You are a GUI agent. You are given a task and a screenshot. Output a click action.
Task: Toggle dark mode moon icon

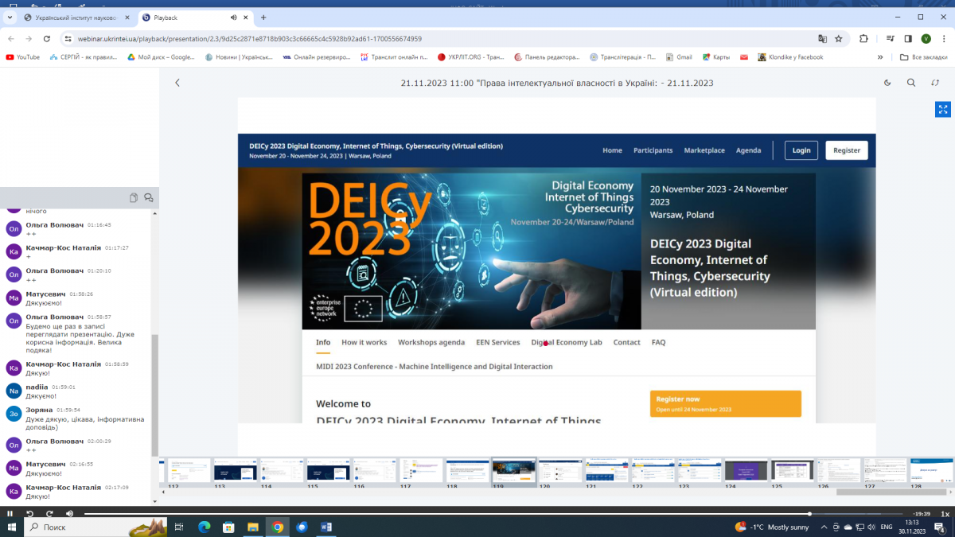pyautogui.click(x=887, y=83)
